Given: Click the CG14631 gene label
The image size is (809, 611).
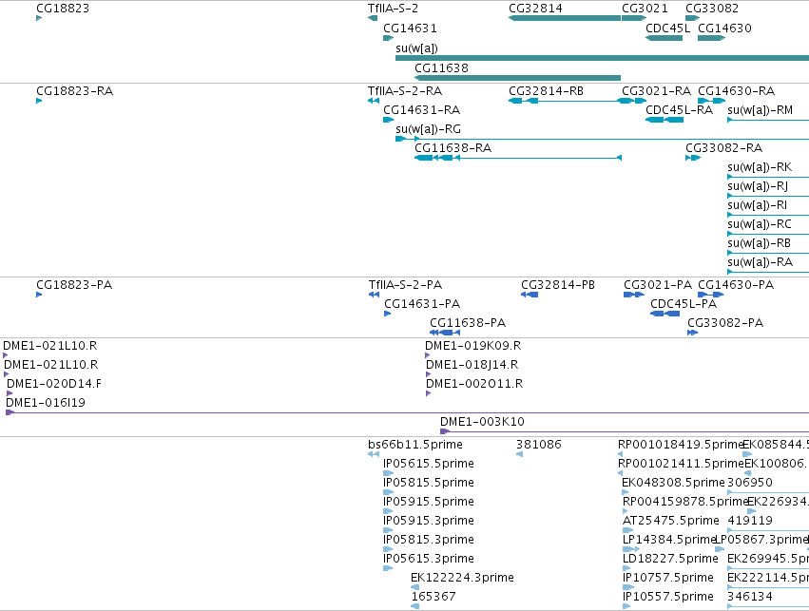Looking at the screenshot, I should pos(410,28).
